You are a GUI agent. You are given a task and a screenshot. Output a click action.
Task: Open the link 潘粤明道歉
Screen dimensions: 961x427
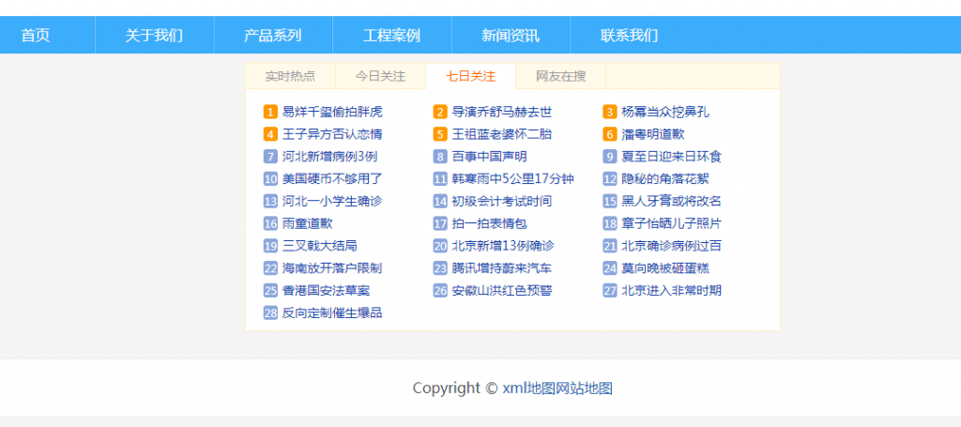pyautogui.click(x=653, y=134)
